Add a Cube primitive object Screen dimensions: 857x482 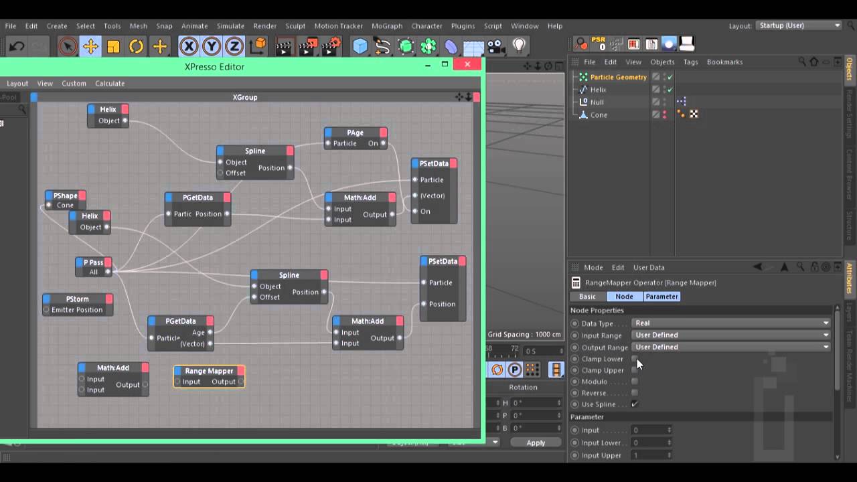click(360, 46)
